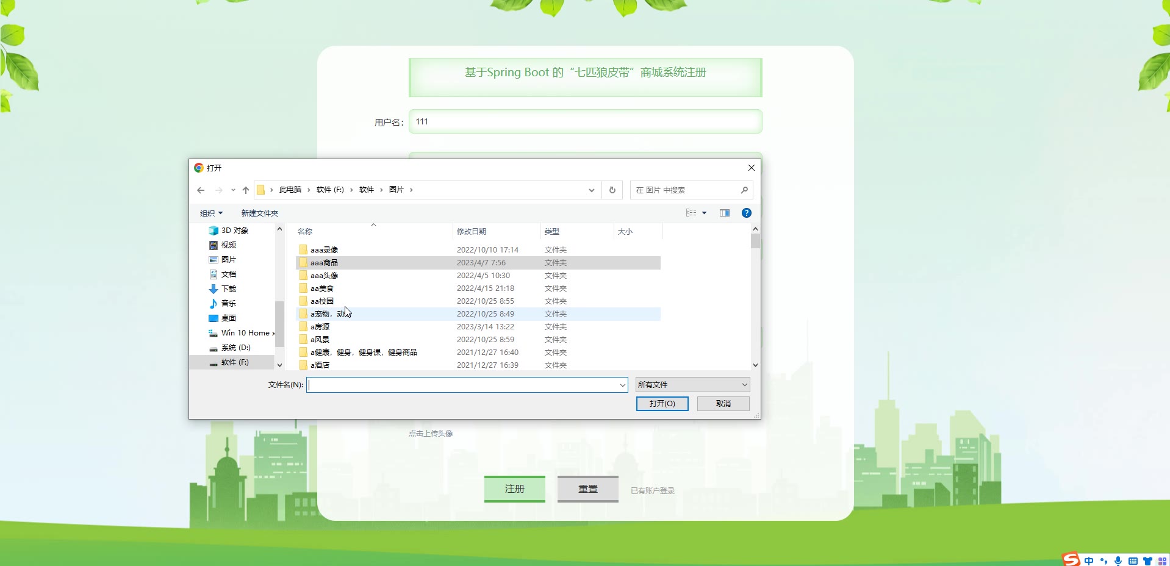Select the a风景 folder icon
The height and width of the screenshot is (566, 1170).
coord(303,339)
